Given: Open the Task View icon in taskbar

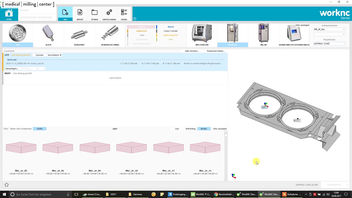Looking at the screenshot, I should pyautogui.click(x=76, y=194).
